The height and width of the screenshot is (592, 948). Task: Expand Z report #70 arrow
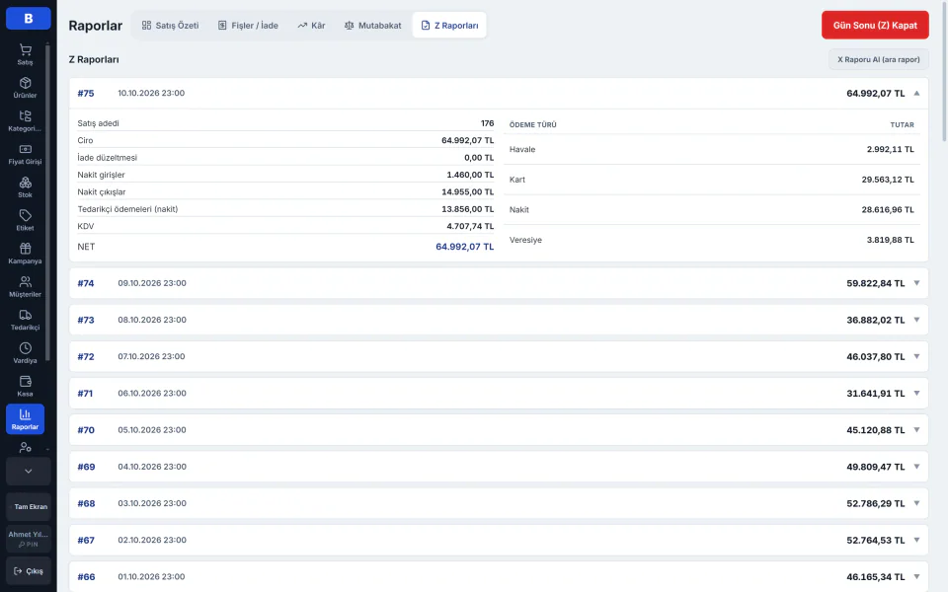tap(916, 430)
